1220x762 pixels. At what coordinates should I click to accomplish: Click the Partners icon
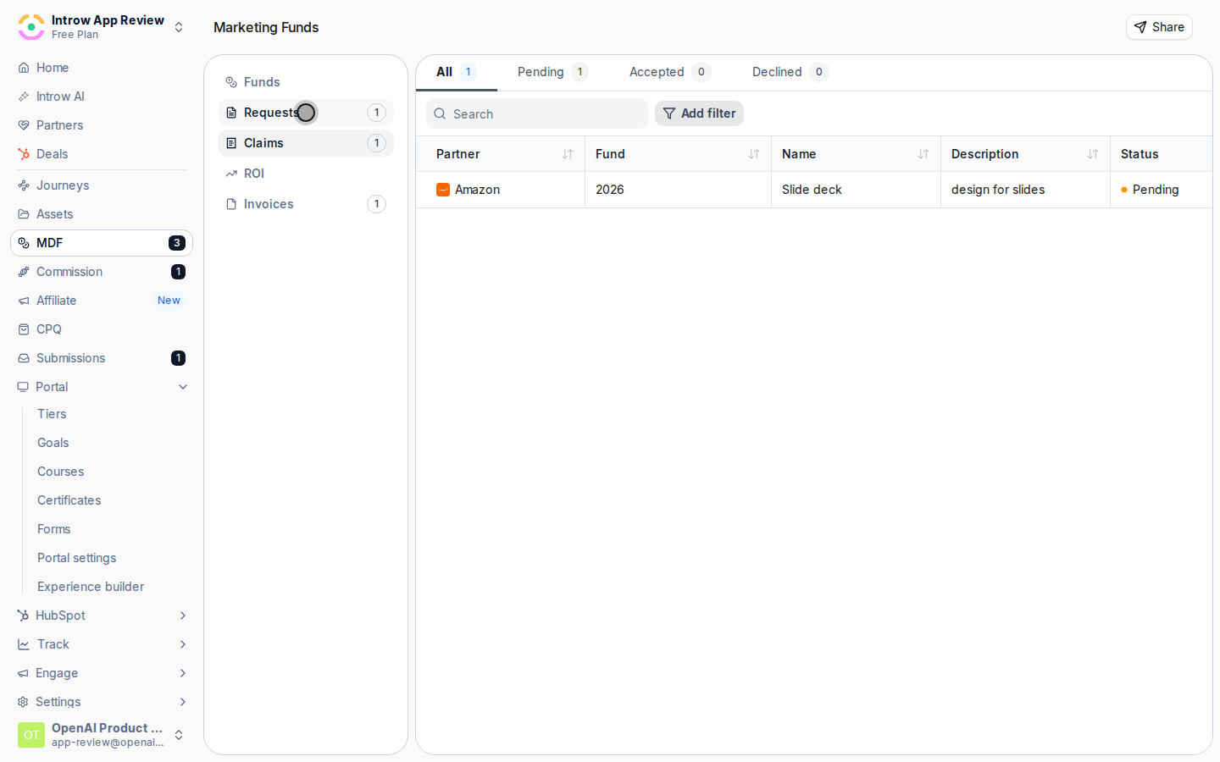pyautogui.click(x=24, y=125)
